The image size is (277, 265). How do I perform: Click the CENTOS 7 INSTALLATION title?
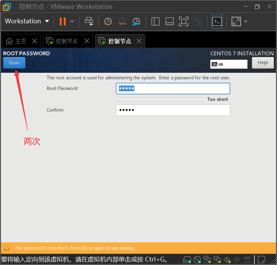tap(242, 54)
